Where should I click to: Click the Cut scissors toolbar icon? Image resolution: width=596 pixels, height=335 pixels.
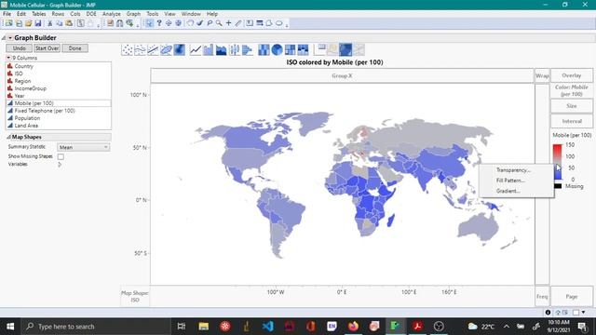click(x=49, y=23)
